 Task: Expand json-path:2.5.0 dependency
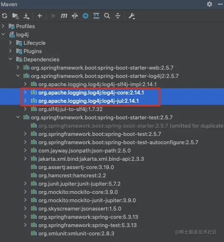click(x=25, y=150)
